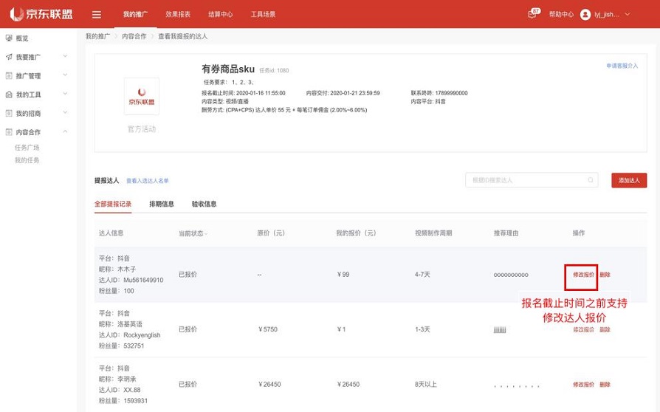660x412 pixels.
Task: Click the 内容合作 sidebar icon
Action: click(9, 132)
